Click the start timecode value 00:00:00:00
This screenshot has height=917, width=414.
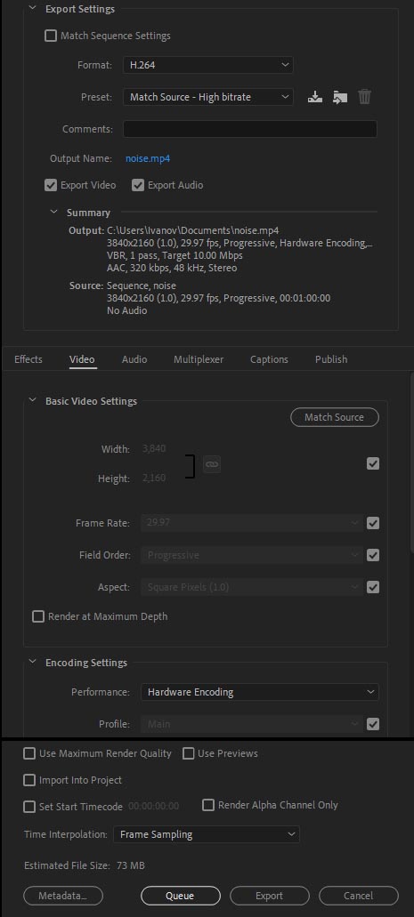(153, 807)
